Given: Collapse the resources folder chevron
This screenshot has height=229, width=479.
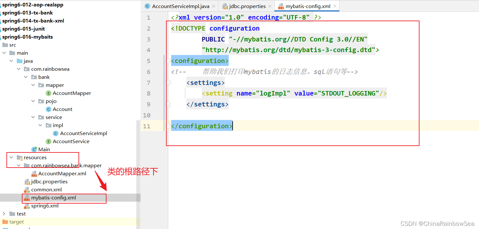Looking at the screenshot, I should pyautogui.click(x=11, y=158).
